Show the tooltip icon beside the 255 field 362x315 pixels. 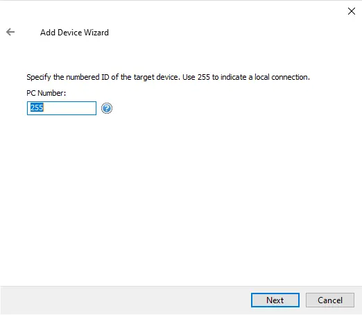coord(107,108)
